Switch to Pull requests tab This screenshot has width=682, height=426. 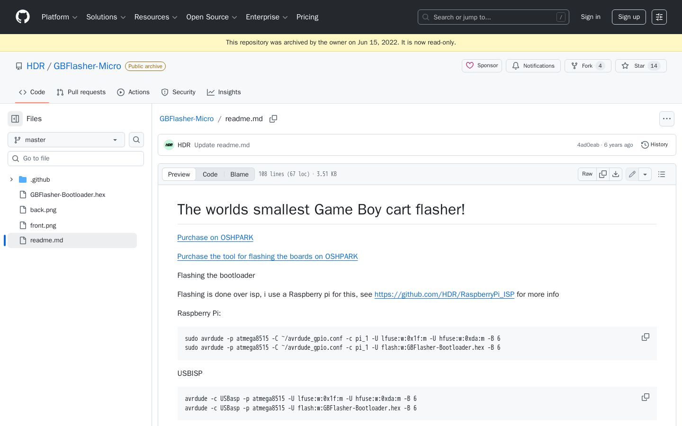[81, 92]
